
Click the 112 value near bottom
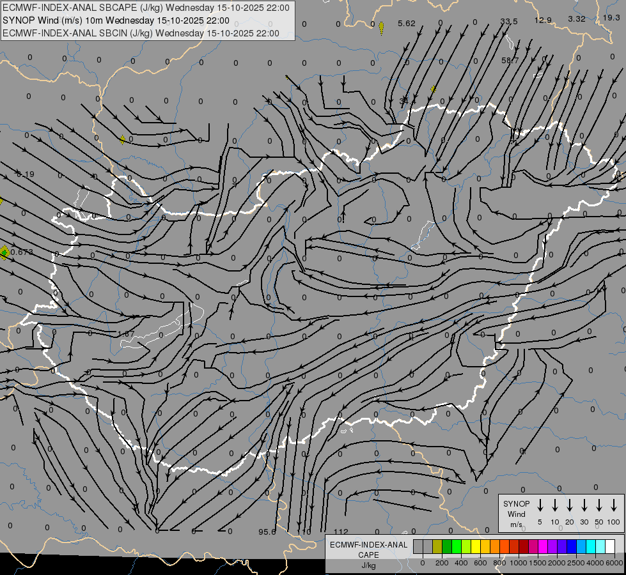[341, 532]
